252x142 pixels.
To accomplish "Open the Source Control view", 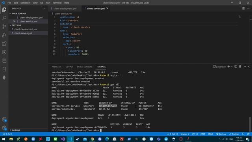I will coord(4,26).
